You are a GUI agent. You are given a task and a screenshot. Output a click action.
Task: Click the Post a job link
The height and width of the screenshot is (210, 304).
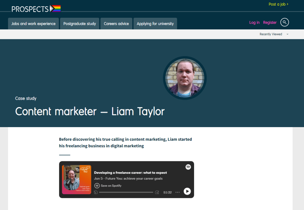(x=278, y=4)
